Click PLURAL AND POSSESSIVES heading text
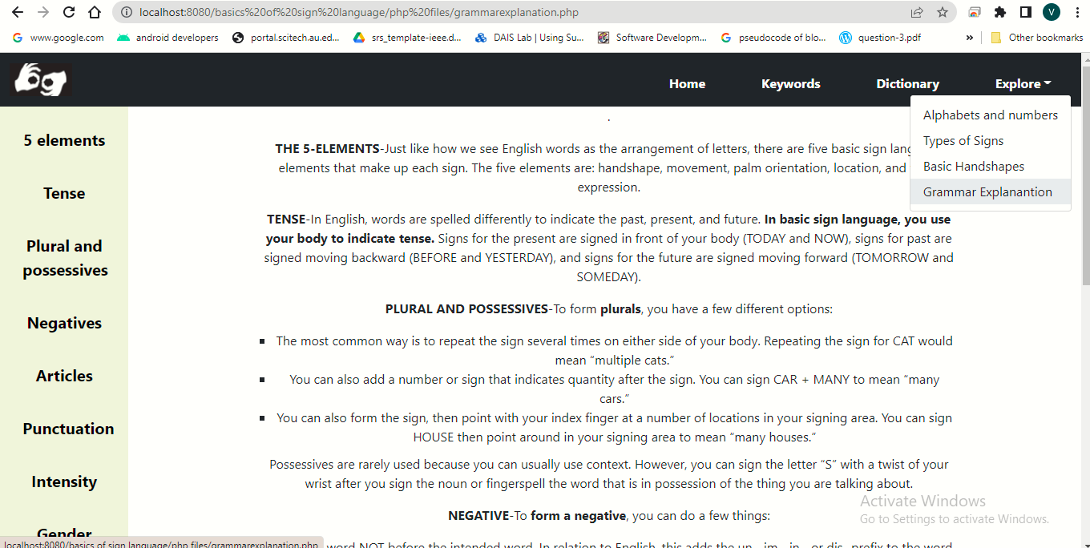1090x548 pixels. [466, 309]
